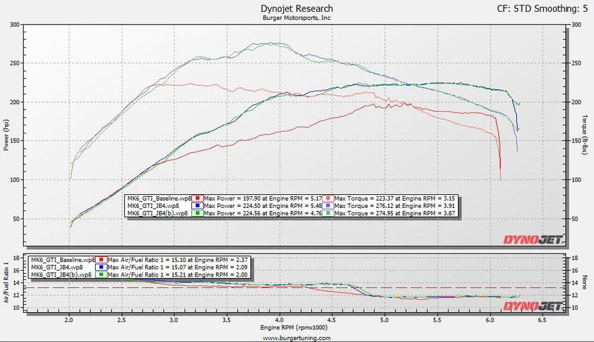This screenshot has height=342, width=594.
Task: Click the Engine RPM (rpmx1000) axis label
Action: pyautogui.click(x=294, y=327)
